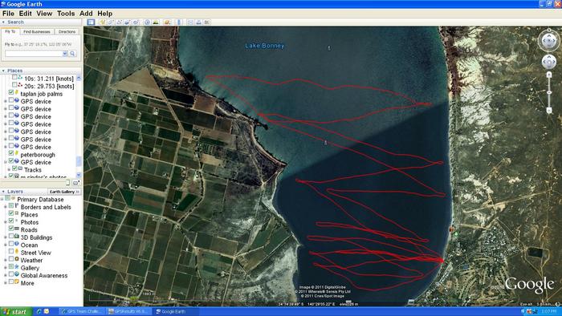Click the Show Ruler toolbar icon
The width and height of the screenshot is (562, 316).
(179, 22)
